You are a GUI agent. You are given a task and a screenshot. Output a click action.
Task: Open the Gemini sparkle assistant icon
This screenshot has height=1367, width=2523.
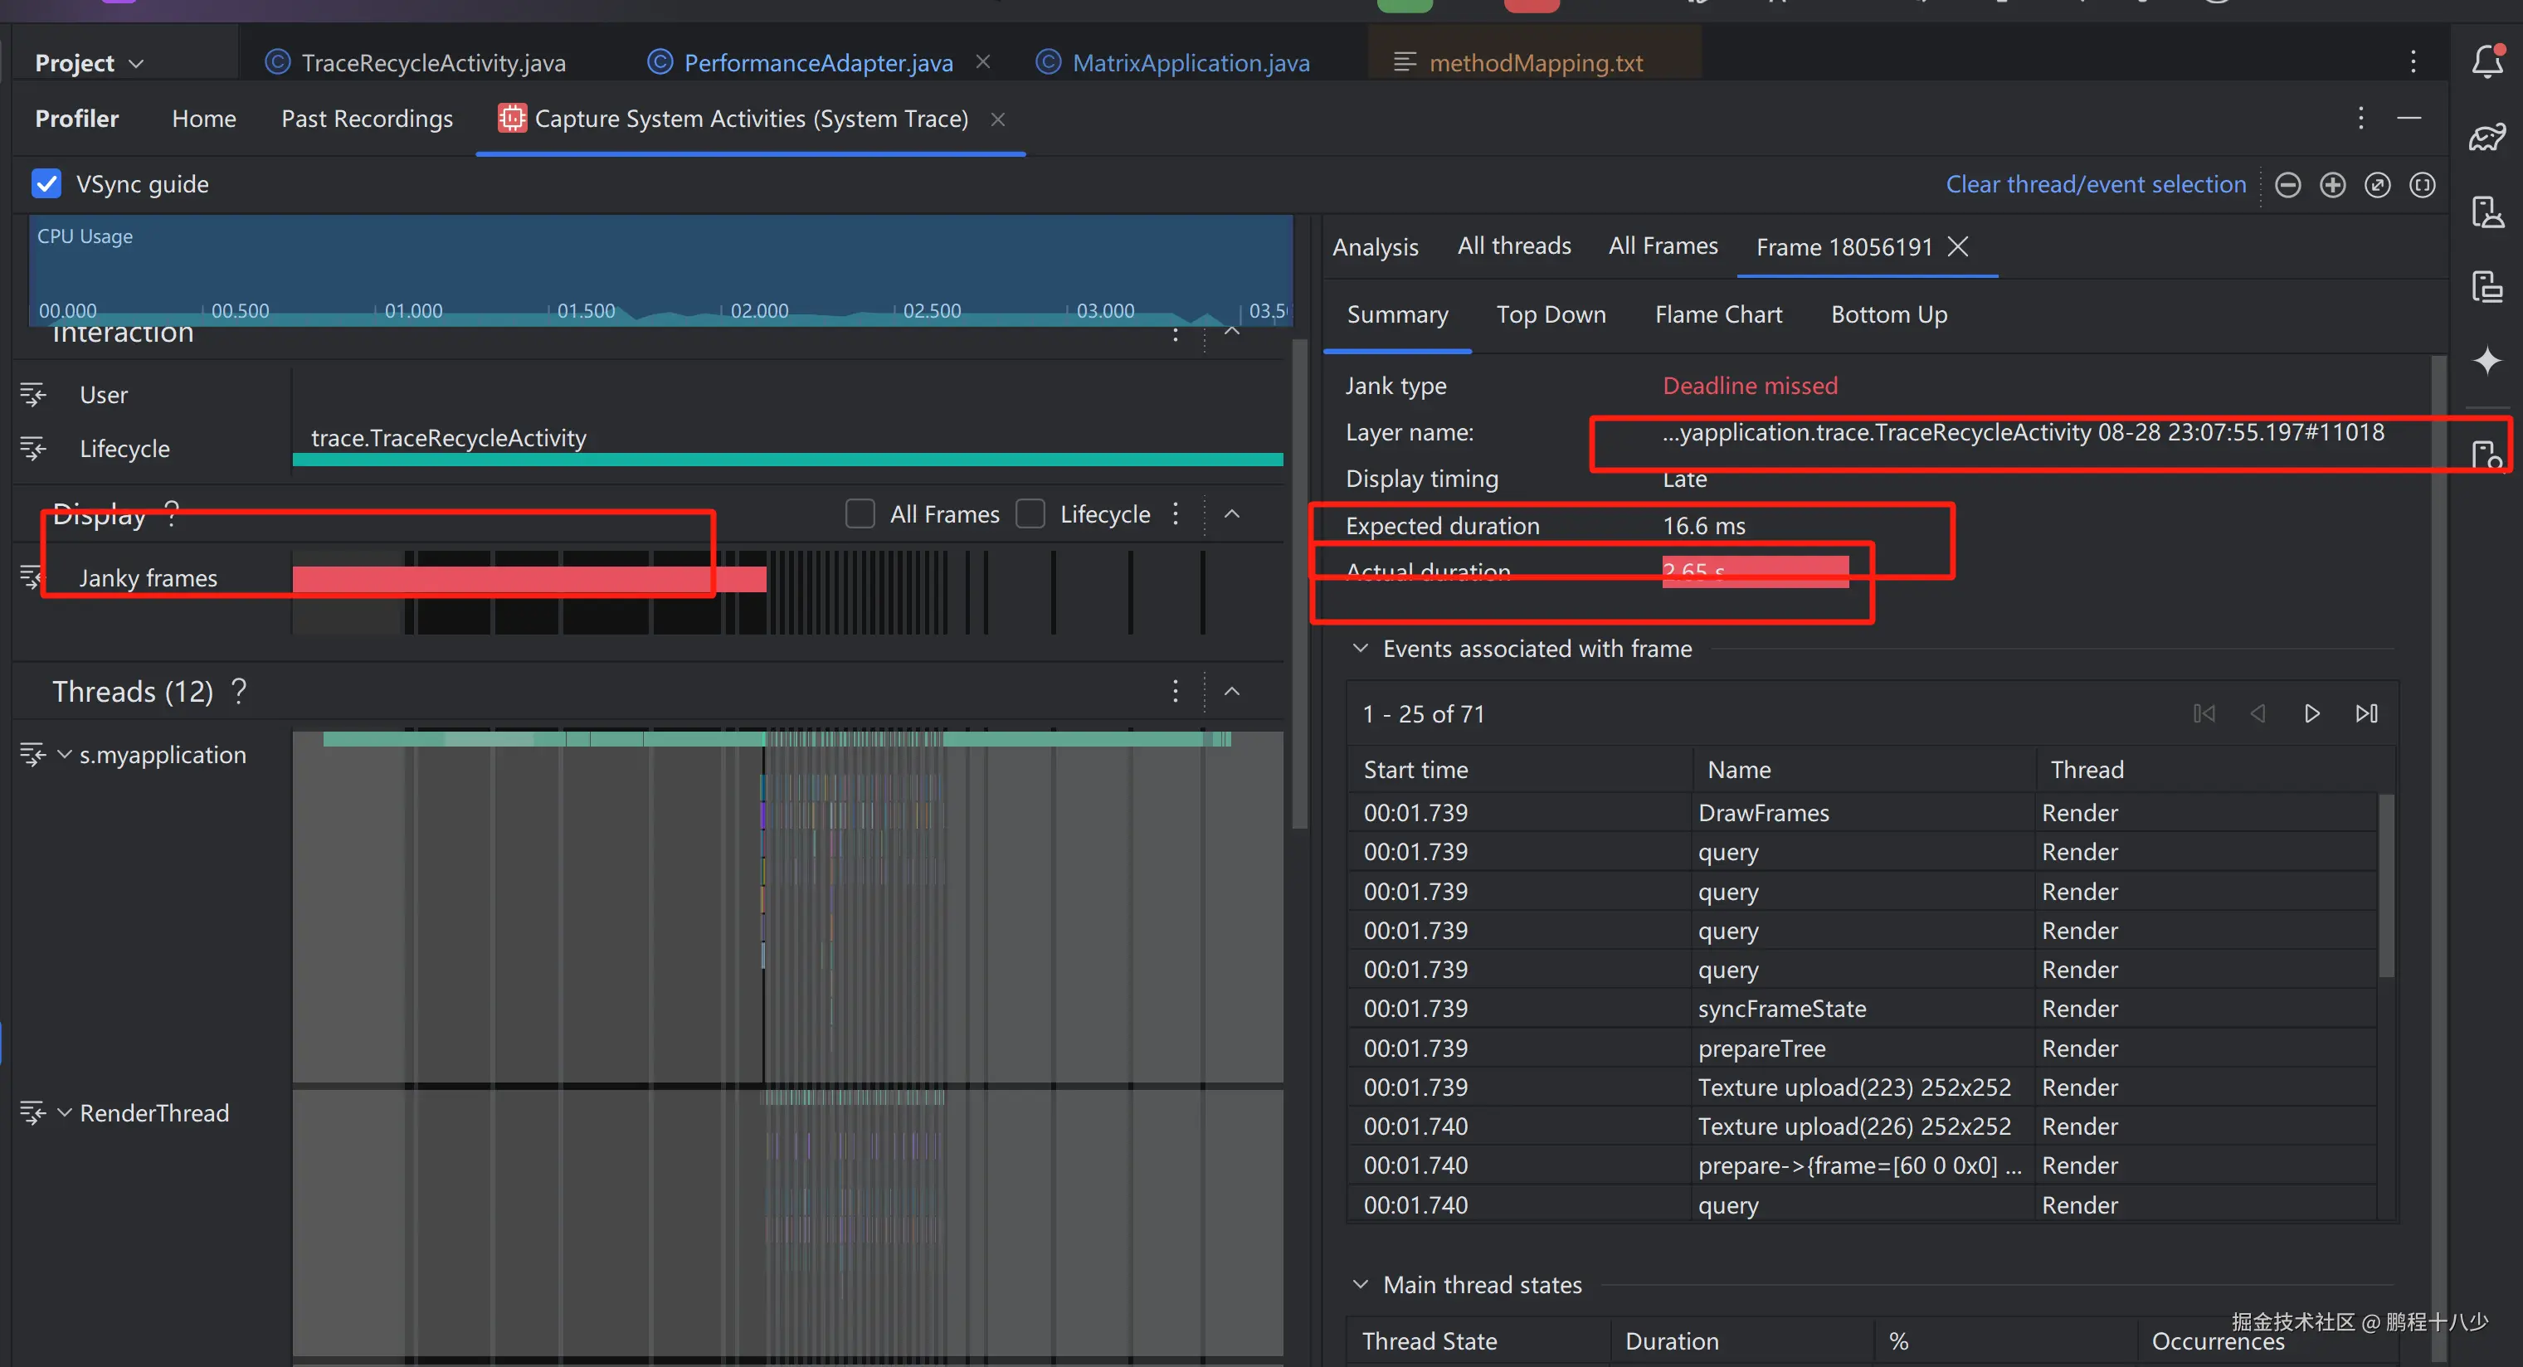point(2486,360)
